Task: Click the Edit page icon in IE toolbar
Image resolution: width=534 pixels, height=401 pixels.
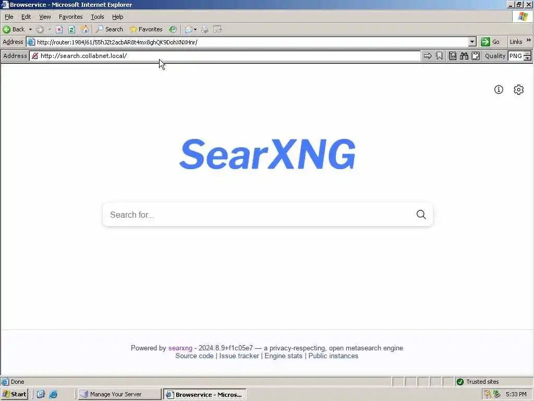Action: click(x=217, y=29)
